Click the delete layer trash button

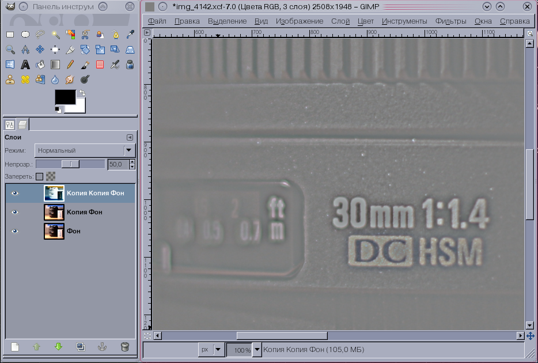pos(124,347)
